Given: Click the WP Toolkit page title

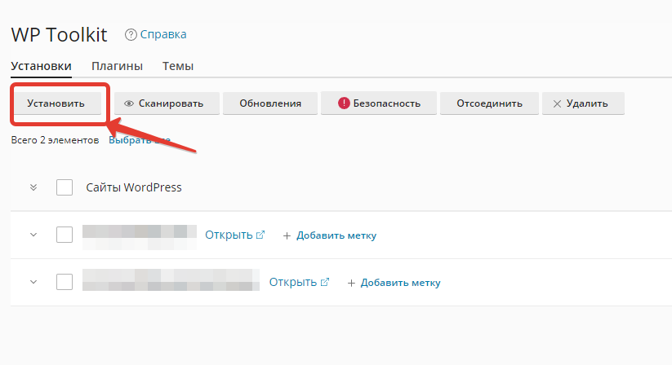Looking at the screenshot, I should [59, 34].
